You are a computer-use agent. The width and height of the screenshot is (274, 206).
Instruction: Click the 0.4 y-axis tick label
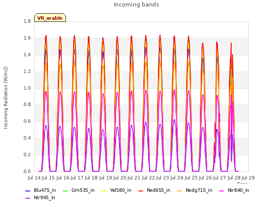point(27,138)
